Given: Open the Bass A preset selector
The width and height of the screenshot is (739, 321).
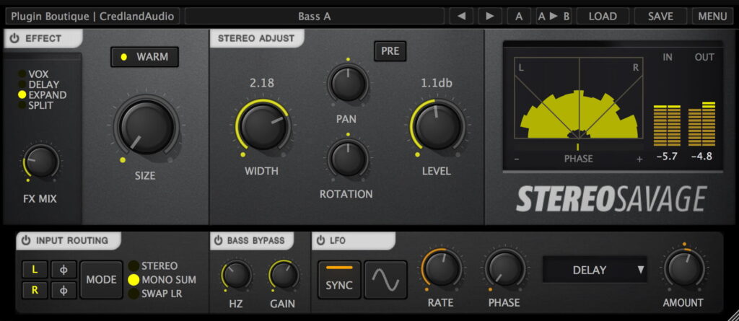Looking at the screenshot, I should 315,16.
